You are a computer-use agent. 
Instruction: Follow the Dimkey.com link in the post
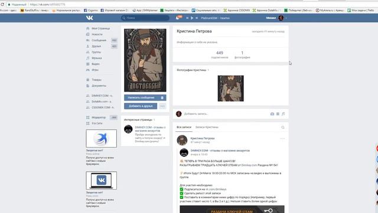point(249,165)
